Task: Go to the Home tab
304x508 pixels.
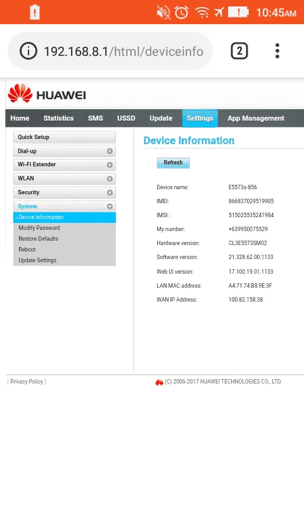Action: coord(20,118)
